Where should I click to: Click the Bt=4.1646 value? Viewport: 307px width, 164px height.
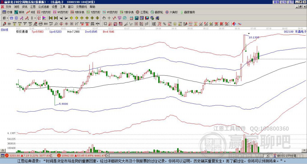(109, 31)
